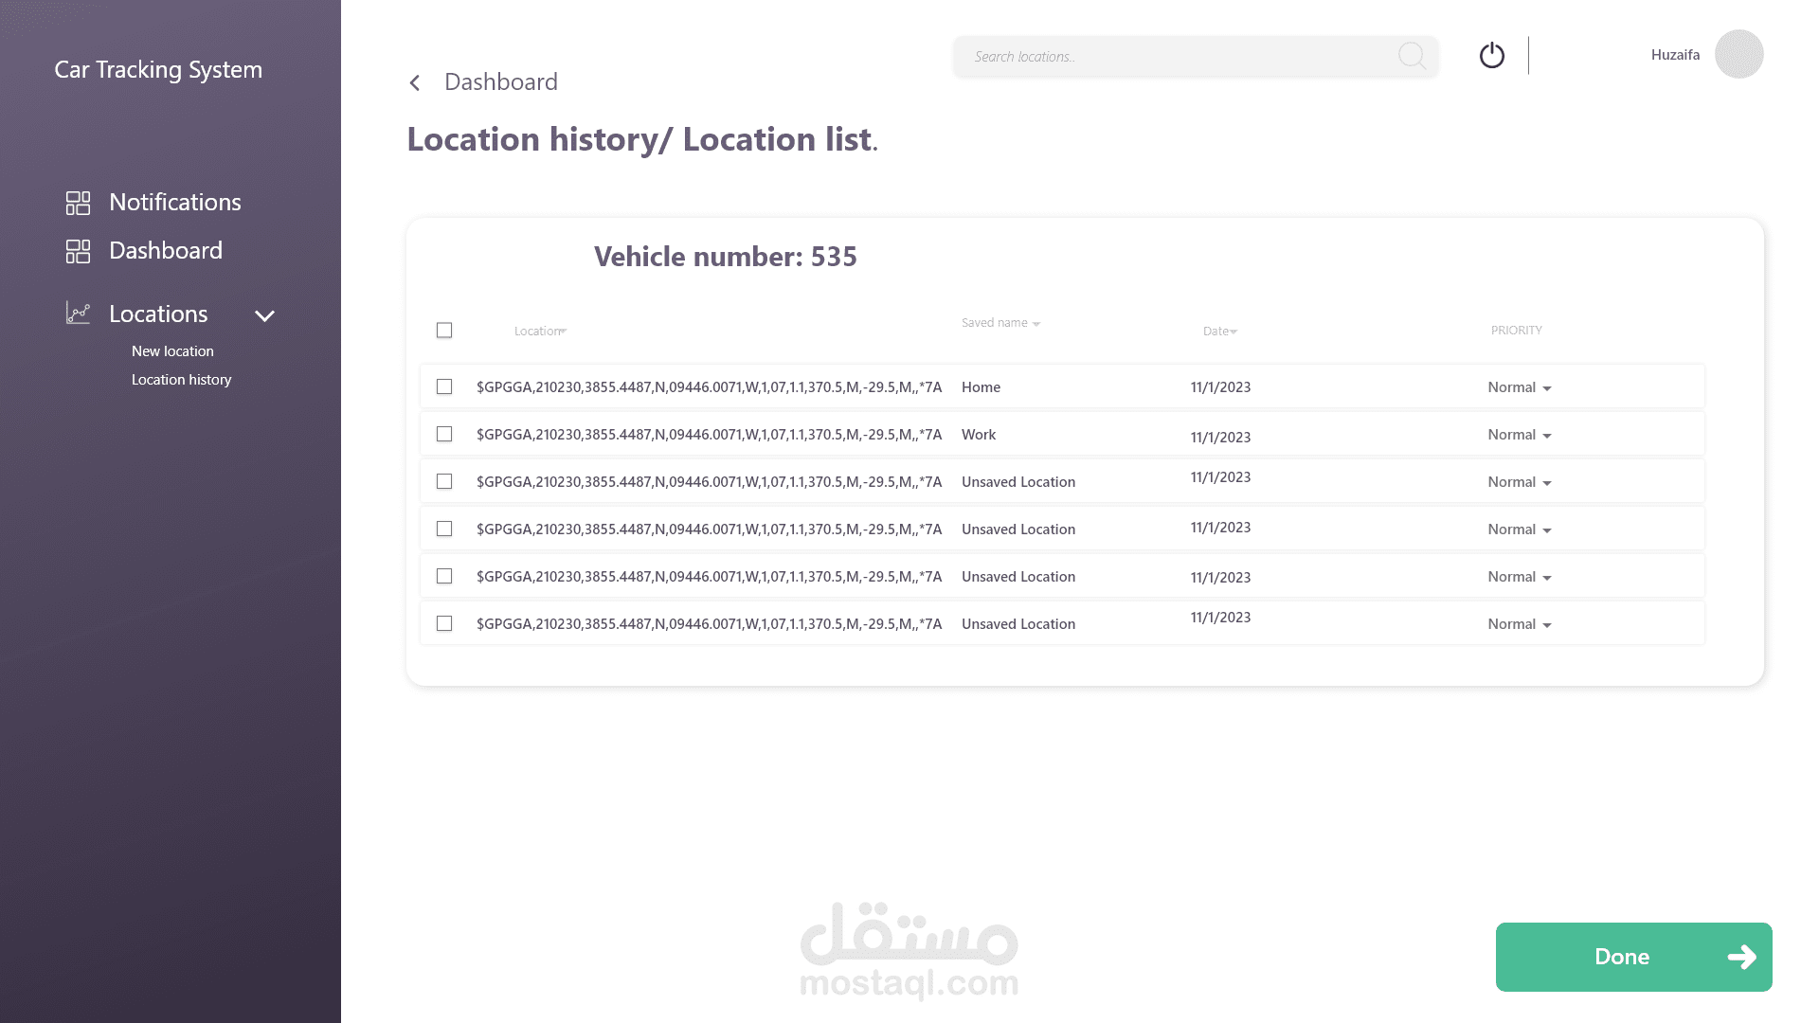Open New location in sidebar
The height and width of the screenshot is (1023, 1819).
click(x=172, y=351)
